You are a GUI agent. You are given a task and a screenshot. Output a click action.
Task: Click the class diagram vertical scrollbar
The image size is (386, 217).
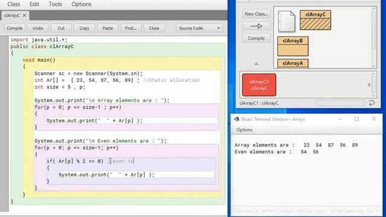(373, 37)
